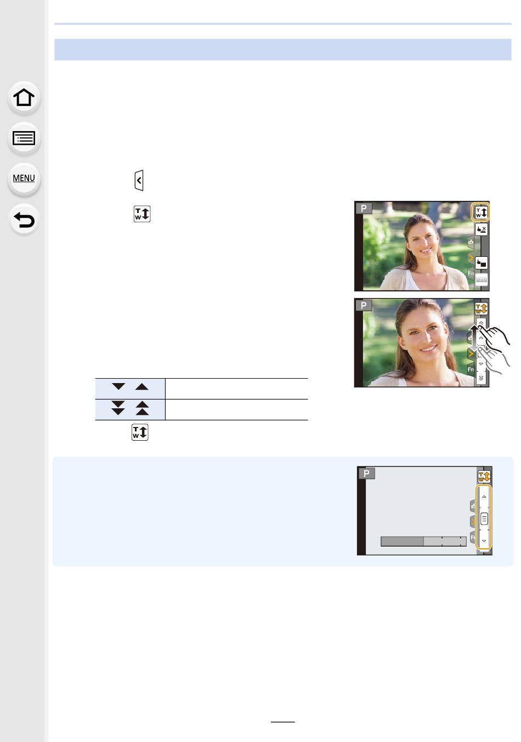Tap the peaking icon below touch AE

point(481,279)
